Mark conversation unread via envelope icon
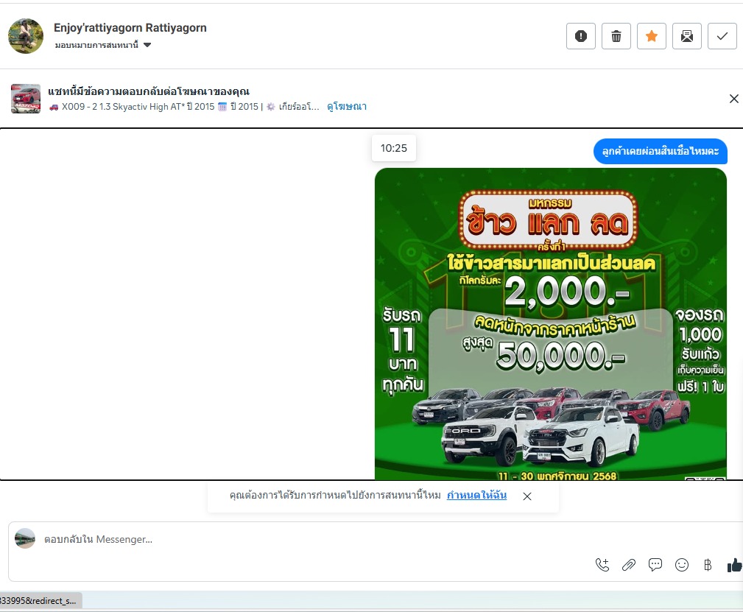This screenshot has height=612, width=743. [x=686, y=36]
